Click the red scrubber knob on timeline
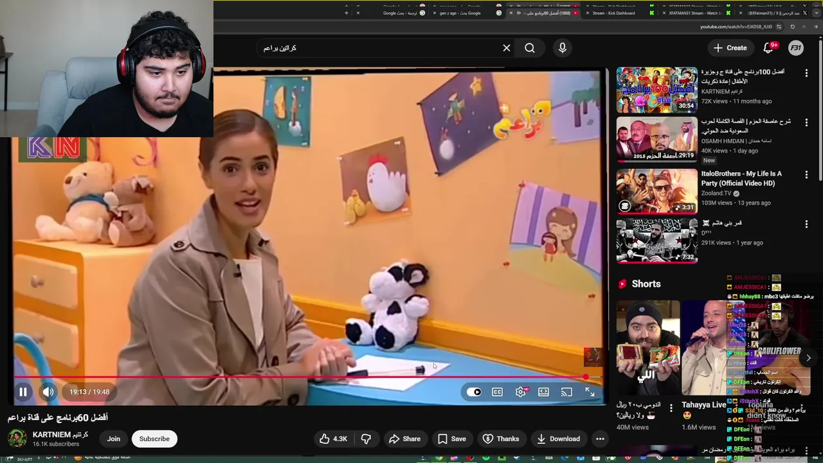The width and height of the screenshot is (823, 463). pyautogui.click(x=586, y=377)
